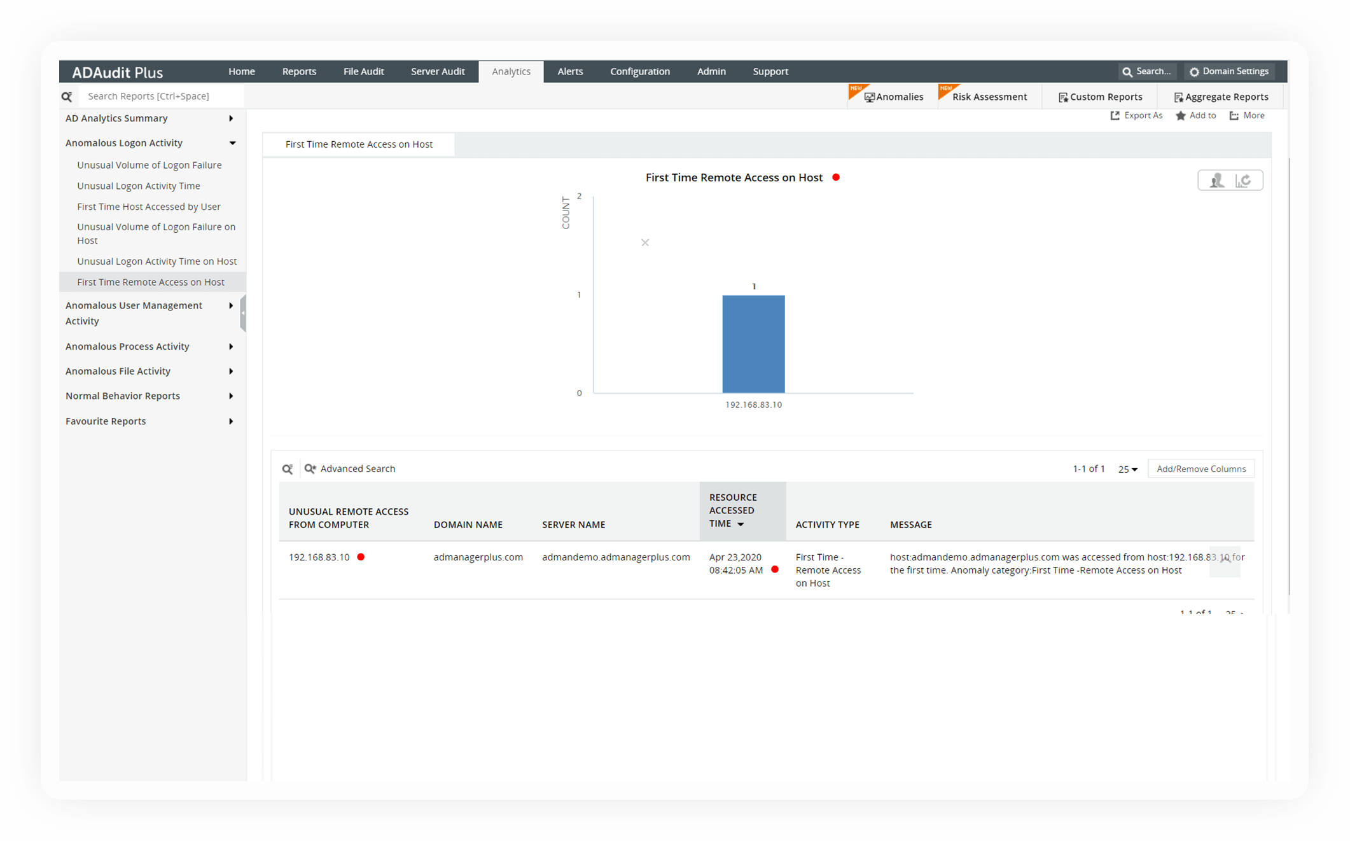Open Unusual Logon Activity Time report
The width and height of the screenshot is (1350, 841).
(x=138, y=186)
